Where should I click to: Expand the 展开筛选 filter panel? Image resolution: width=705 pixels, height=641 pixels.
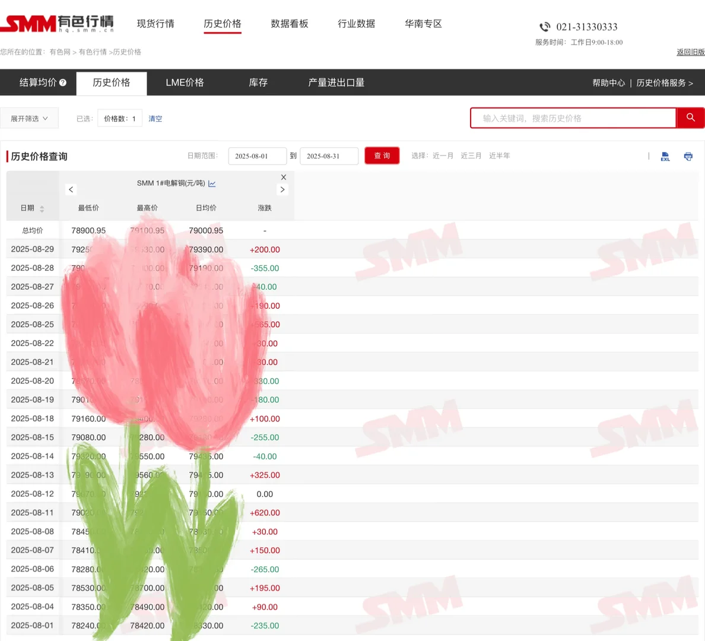28,118
